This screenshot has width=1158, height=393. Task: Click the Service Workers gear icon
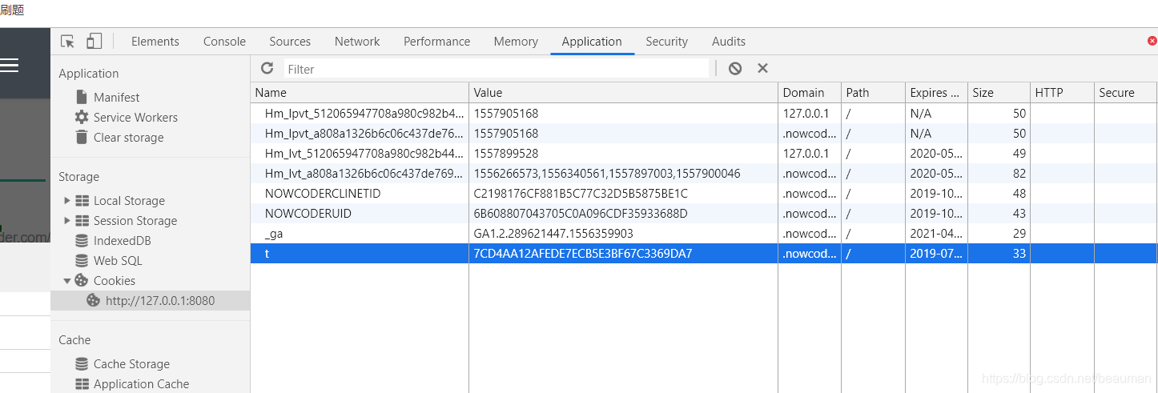[81, 117]
